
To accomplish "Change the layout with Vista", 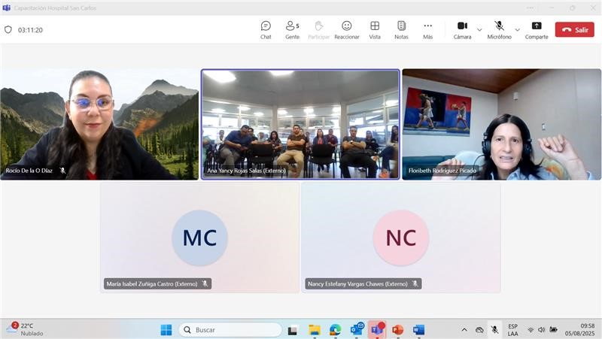I will point(375,30).
